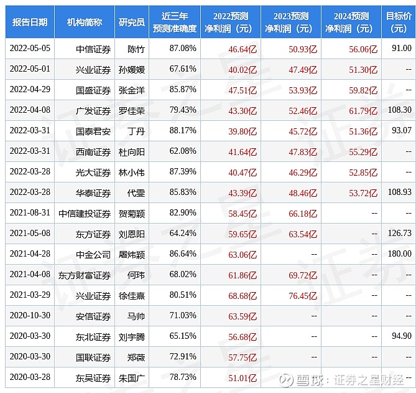
Task: Click the 机构简称 column header
Action: 85,22
